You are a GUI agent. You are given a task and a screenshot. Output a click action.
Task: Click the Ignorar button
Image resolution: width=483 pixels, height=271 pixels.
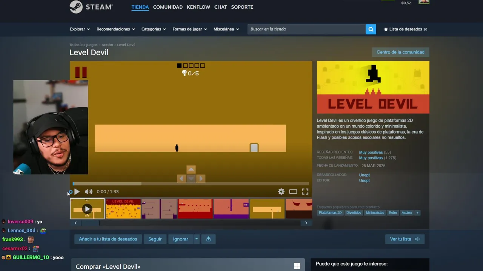pos(180,239)
